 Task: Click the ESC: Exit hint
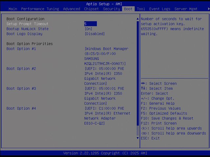(x=150, y=138)
